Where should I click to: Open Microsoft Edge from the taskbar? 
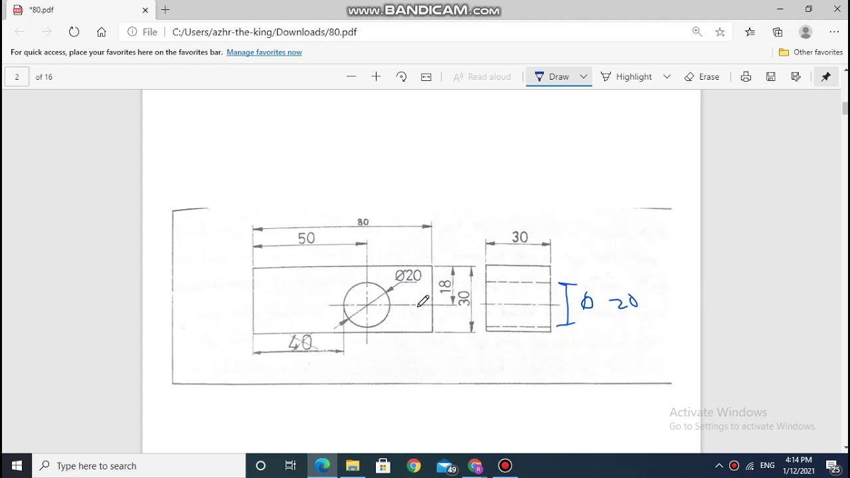coord(322,465)
